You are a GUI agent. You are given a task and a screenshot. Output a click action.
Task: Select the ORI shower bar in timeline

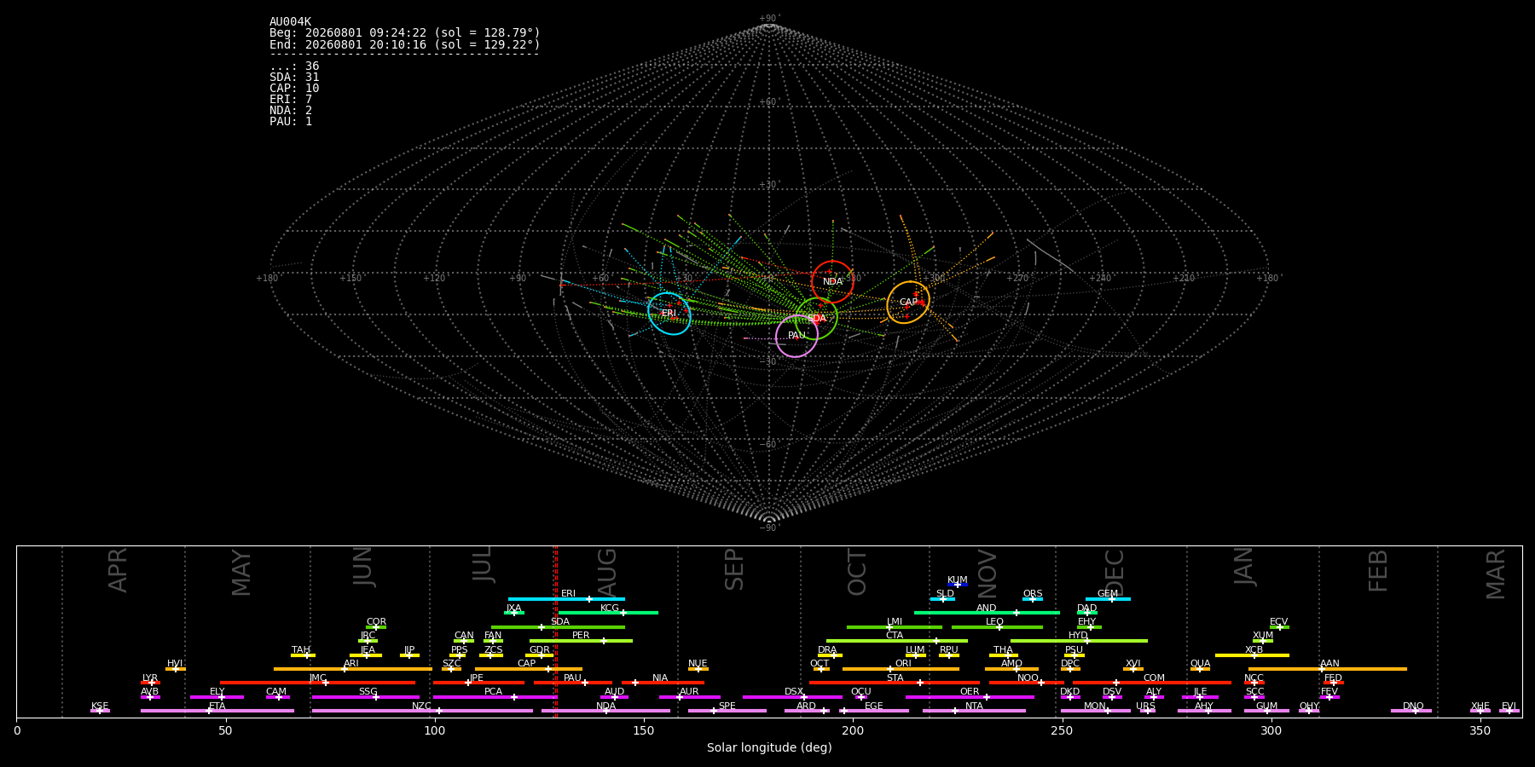coord(901,669)
